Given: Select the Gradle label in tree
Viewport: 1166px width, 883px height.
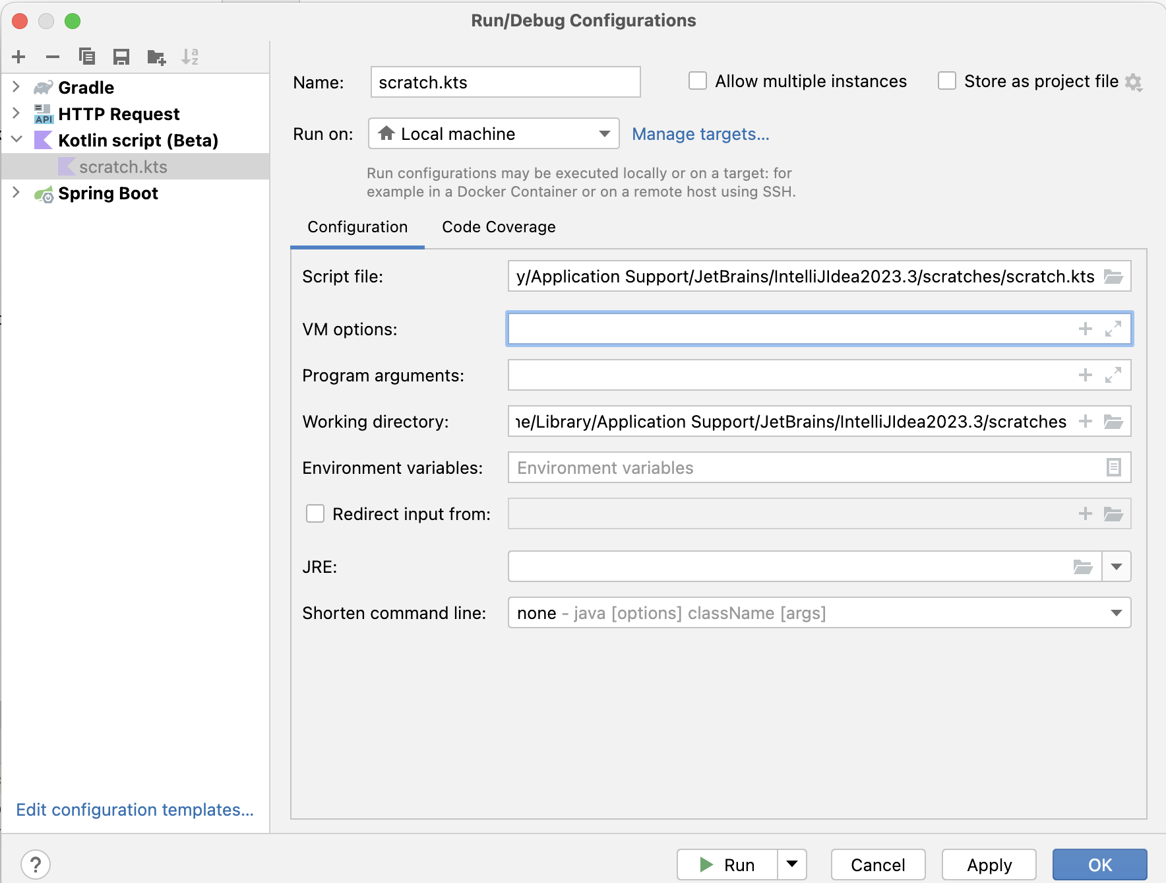Looking at the screenshot, I should click(x=86, y=87).
